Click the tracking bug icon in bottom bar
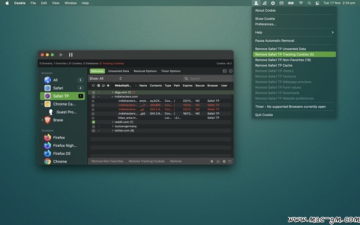 coord(211,162)
